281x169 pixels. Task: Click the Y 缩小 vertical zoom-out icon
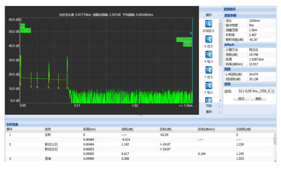[208, 86]
